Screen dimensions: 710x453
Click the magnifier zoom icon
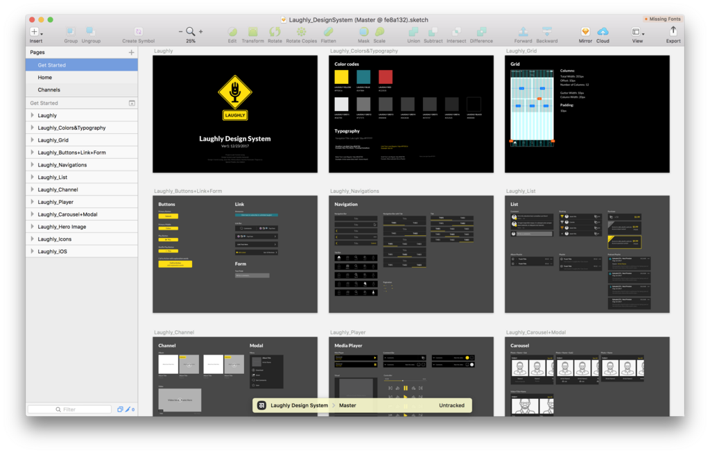[191, 31]
